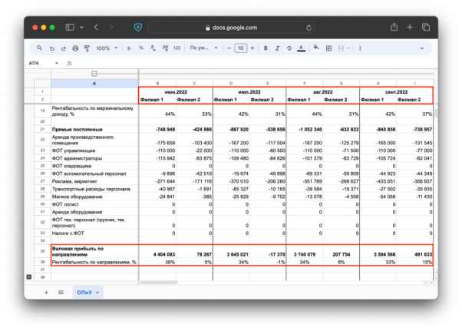The image size is (462, 331).
Task: Select row 21 header
Action: [x=42, y=129]
